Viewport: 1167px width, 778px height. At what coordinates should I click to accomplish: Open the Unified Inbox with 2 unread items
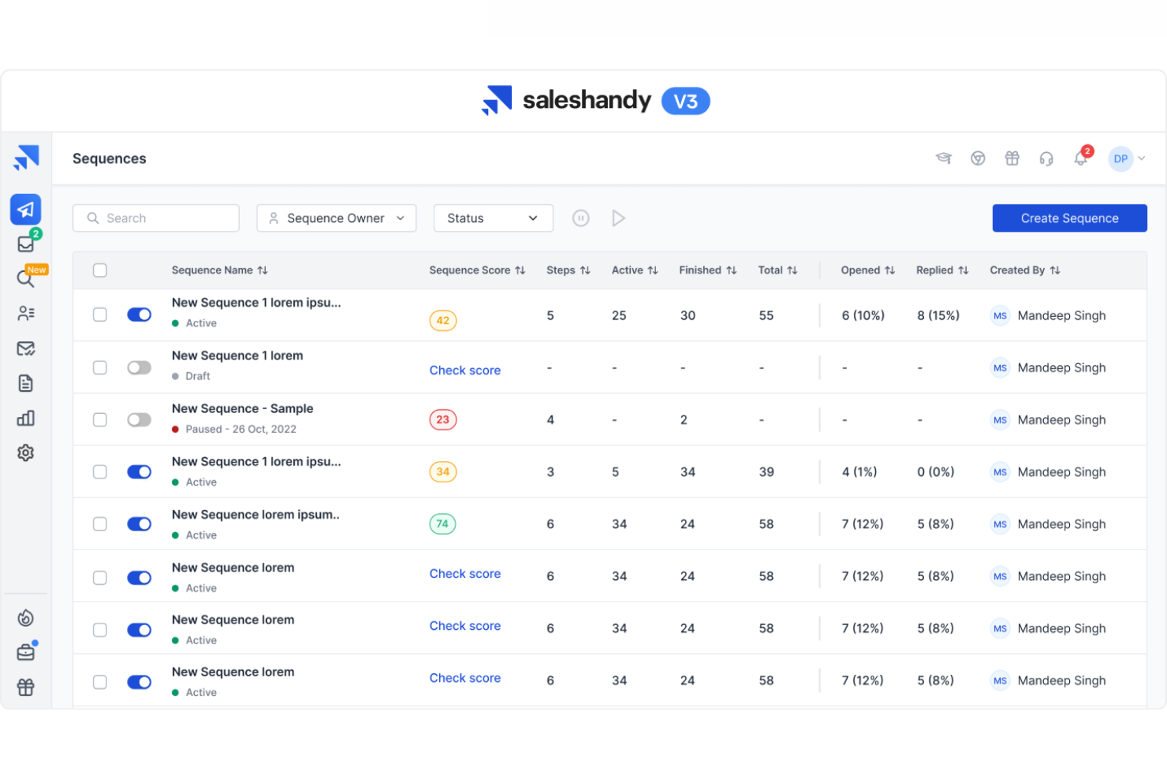coord(26,243)
